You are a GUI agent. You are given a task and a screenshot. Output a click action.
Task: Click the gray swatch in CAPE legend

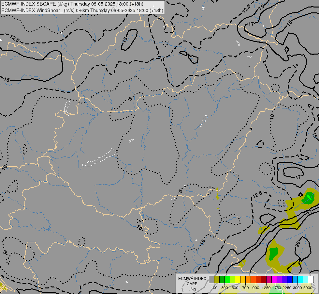211,279
